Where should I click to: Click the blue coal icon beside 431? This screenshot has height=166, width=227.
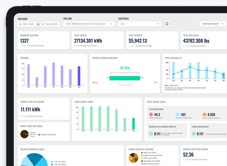point(178,114)
